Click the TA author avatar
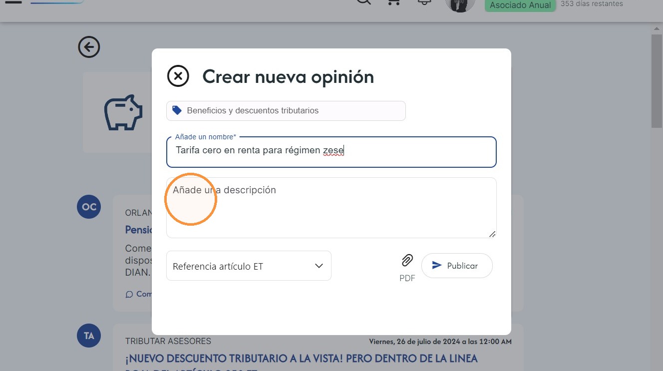Screen dimensions: 663x371 tap(89, 336)
